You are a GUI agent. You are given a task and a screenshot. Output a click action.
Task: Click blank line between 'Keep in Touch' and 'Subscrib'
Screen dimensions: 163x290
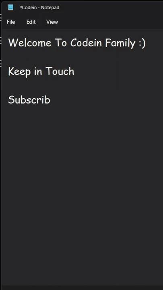pyautogui.click(x=82, y=86)
